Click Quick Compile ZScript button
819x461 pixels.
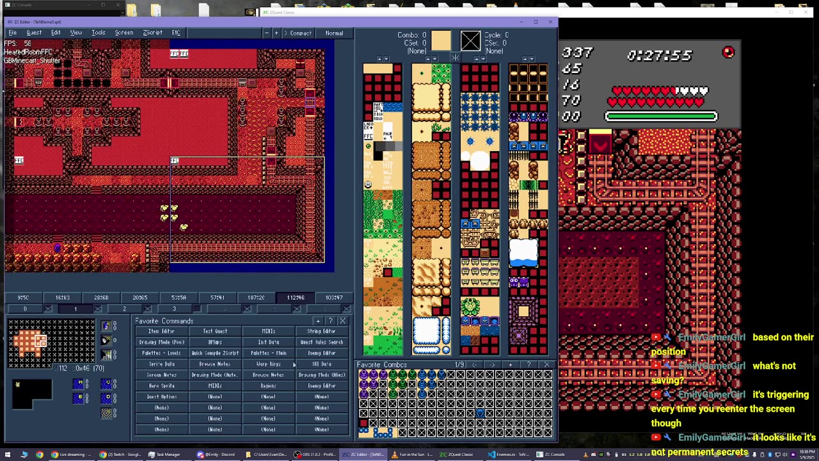pos(215,353)
